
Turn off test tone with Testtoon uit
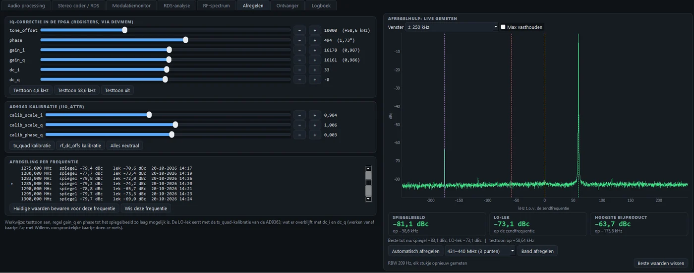117,90
